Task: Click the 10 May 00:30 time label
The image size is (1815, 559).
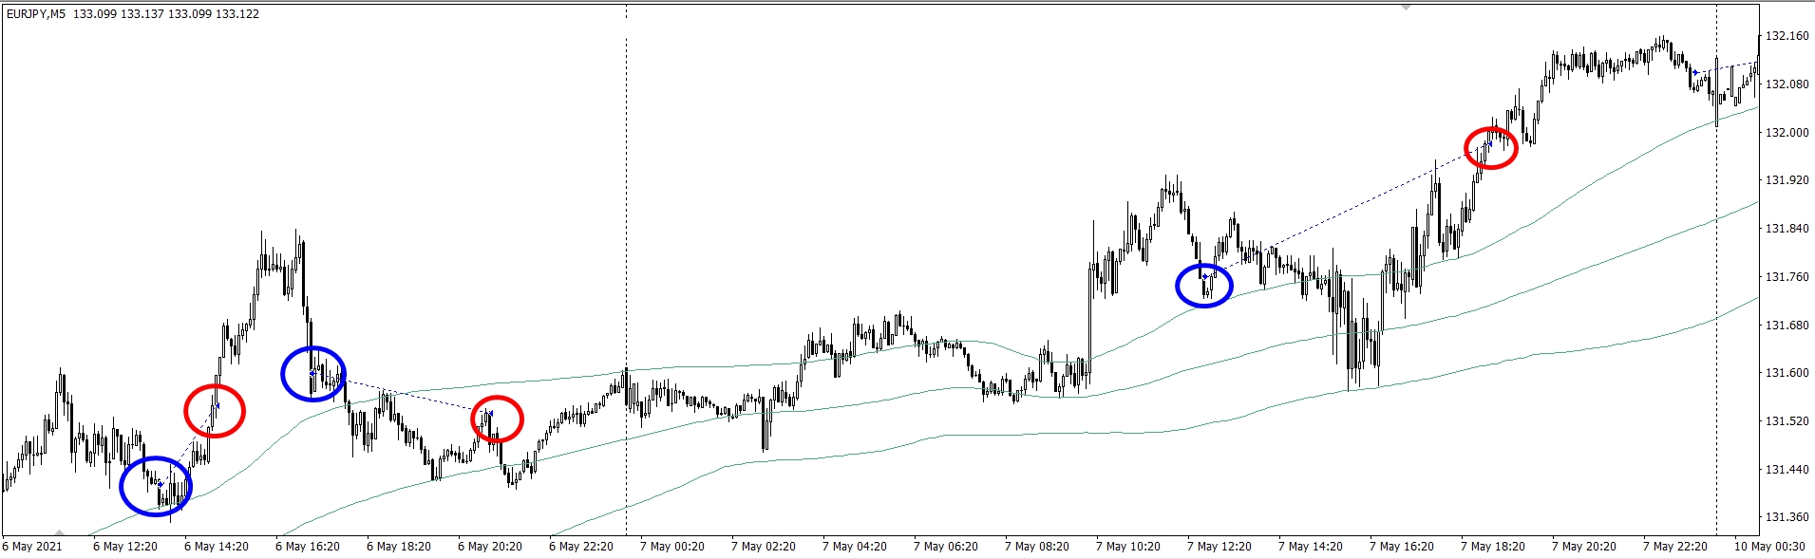Action: (x=1769, y=547)
